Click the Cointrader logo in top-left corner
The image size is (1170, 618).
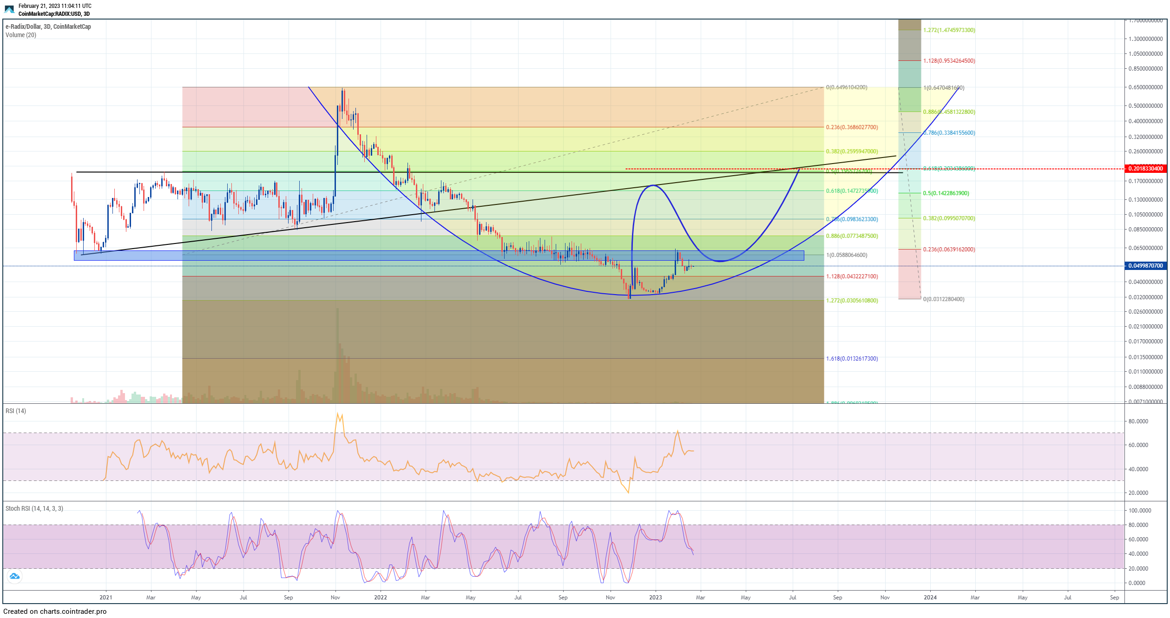[9, 9]
